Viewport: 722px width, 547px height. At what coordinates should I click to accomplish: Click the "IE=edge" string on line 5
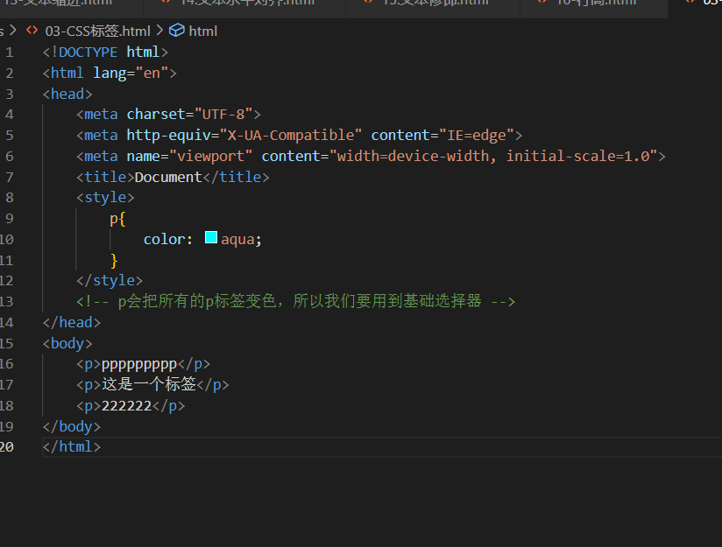coord(477,136)
